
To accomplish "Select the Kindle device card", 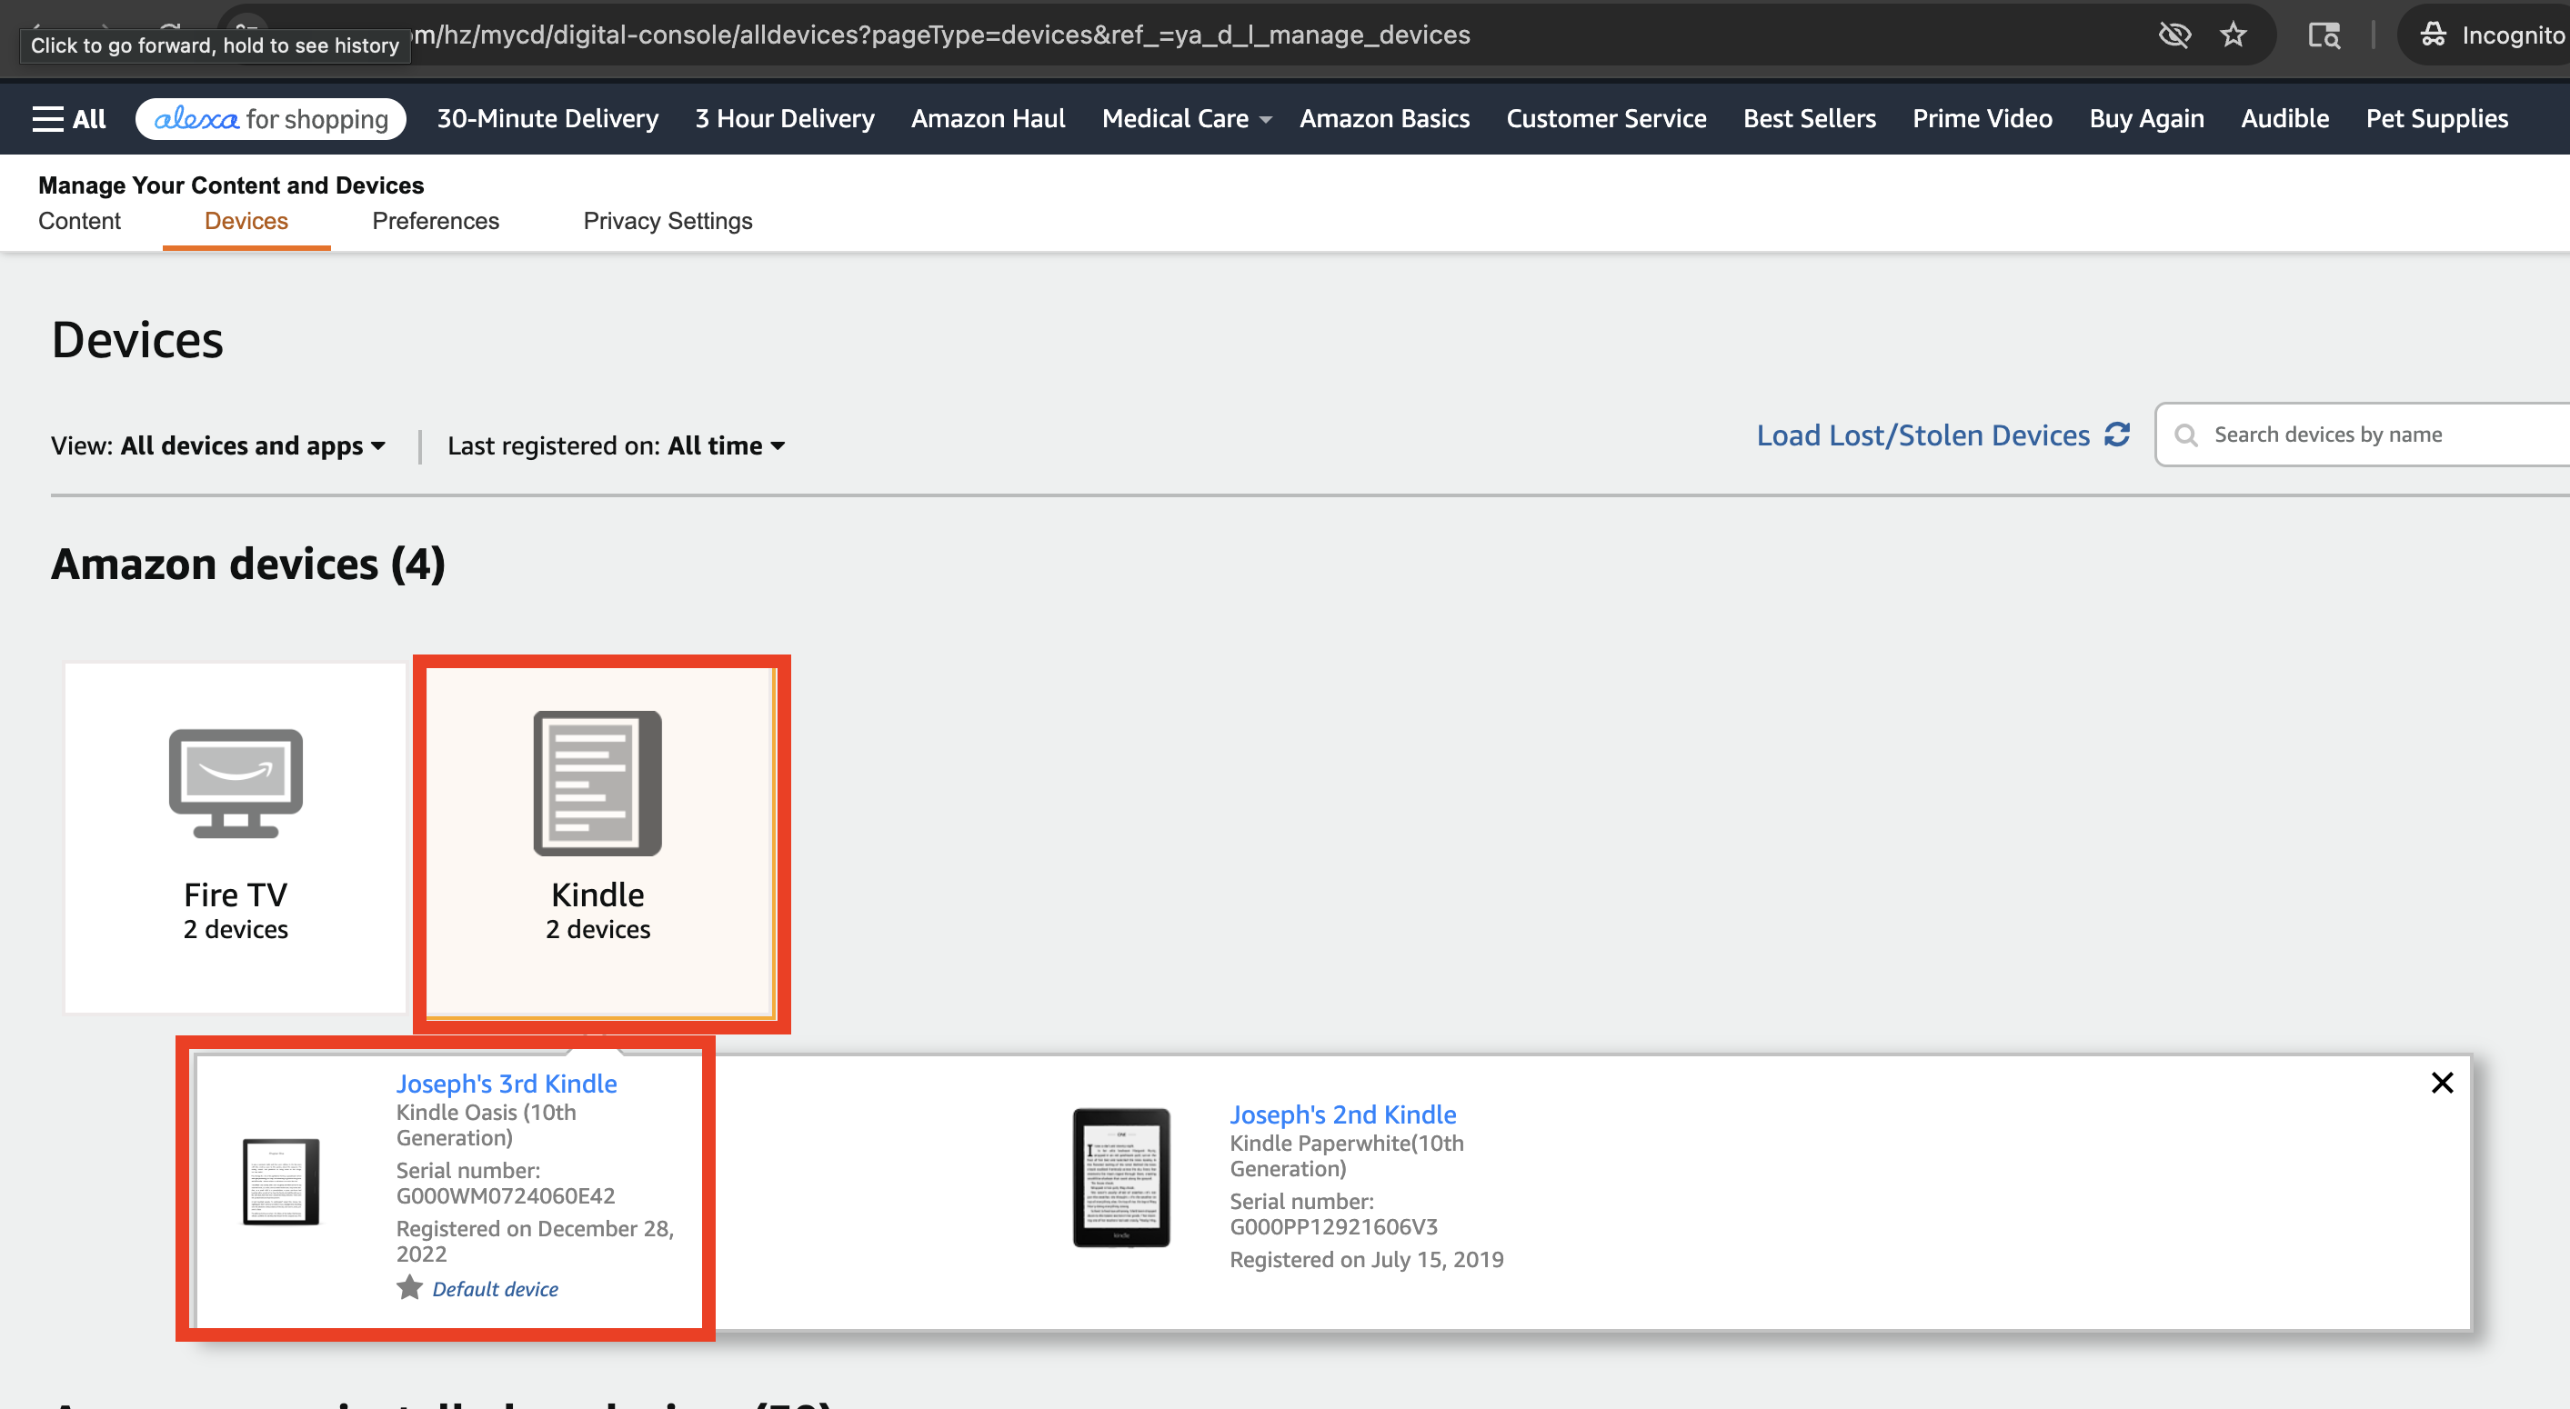I will [598, 843].
